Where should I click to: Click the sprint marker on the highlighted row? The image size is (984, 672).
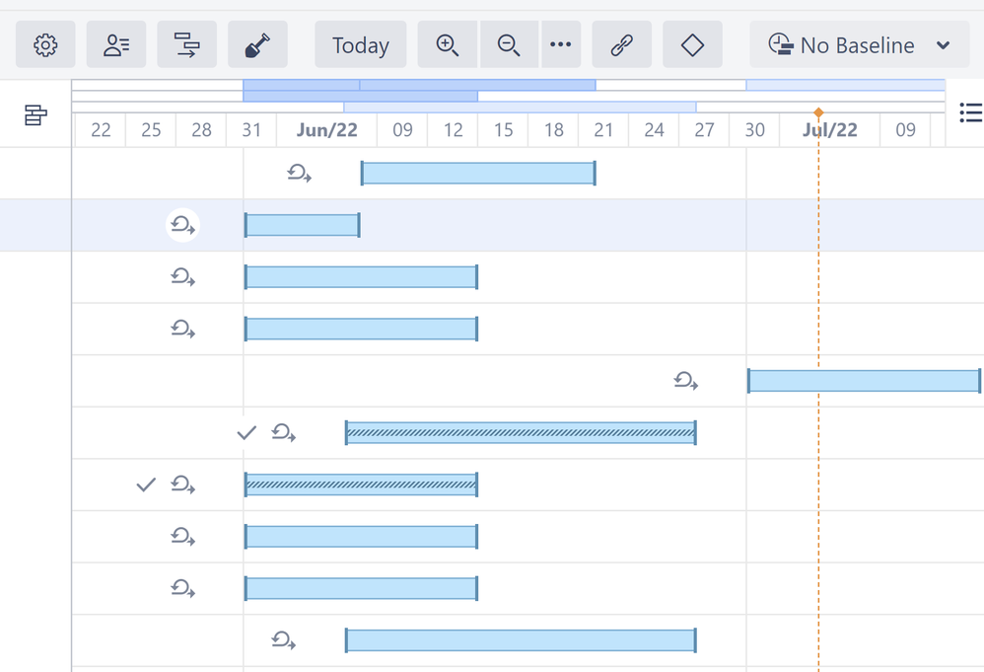(183, 225)
